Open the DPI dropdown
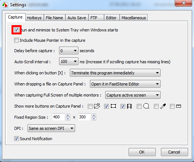Screen dimensions: 194x162 pos(51,128)
